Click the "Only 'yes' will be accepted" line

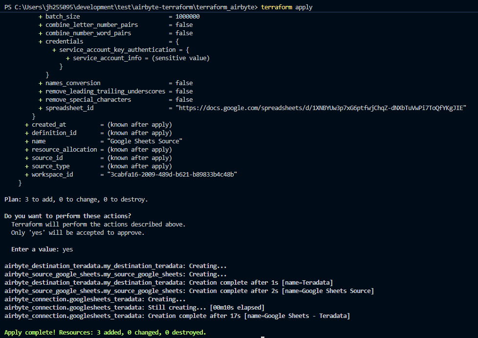[78, 233]
